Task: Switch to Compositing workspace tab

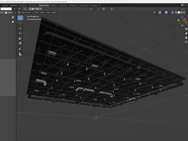Action: pos(84,5)
